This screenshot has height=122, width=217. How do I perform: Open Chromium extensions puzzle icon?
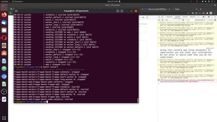point(207,13)
